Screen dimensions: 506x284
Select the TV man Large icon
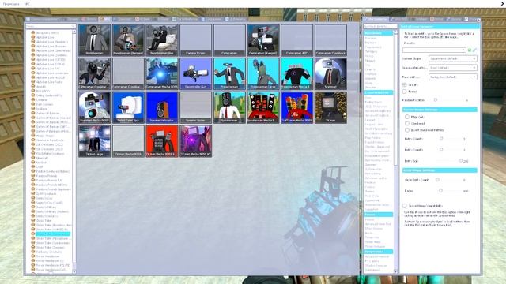pyautogui.click(x=94, y=141)
